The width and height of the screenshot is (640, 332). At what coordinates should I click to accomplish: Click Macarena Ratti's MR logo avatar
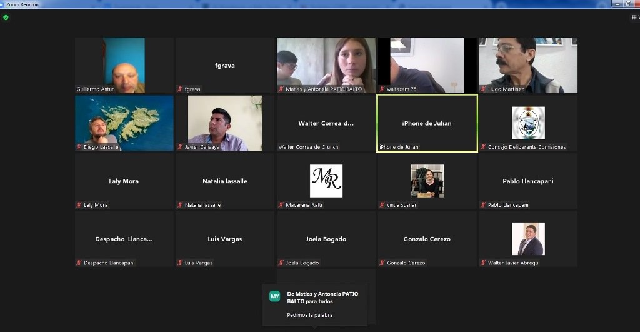tap(326, 181)
